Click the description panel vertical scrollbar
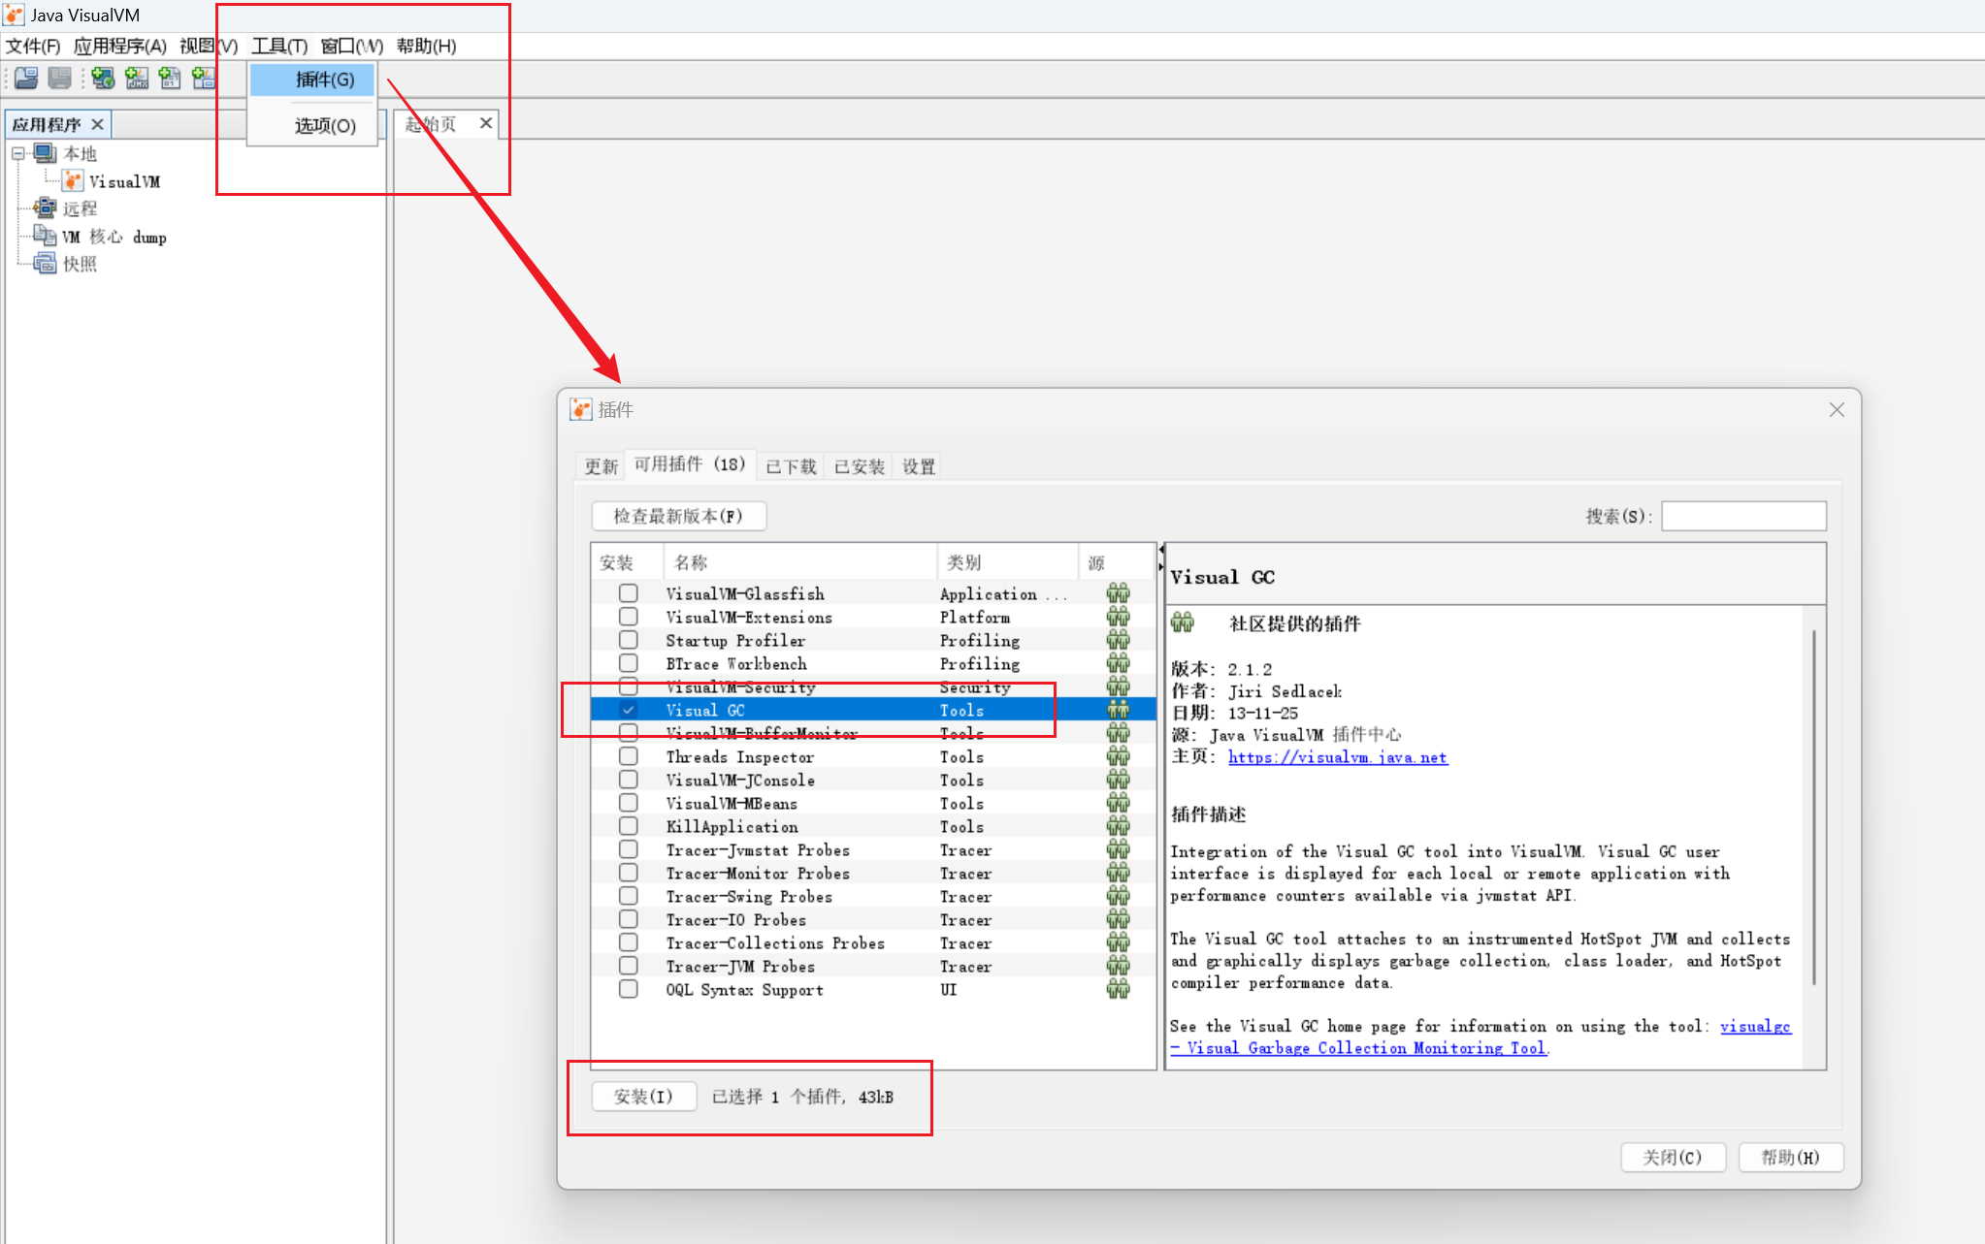 (1814, 807)
